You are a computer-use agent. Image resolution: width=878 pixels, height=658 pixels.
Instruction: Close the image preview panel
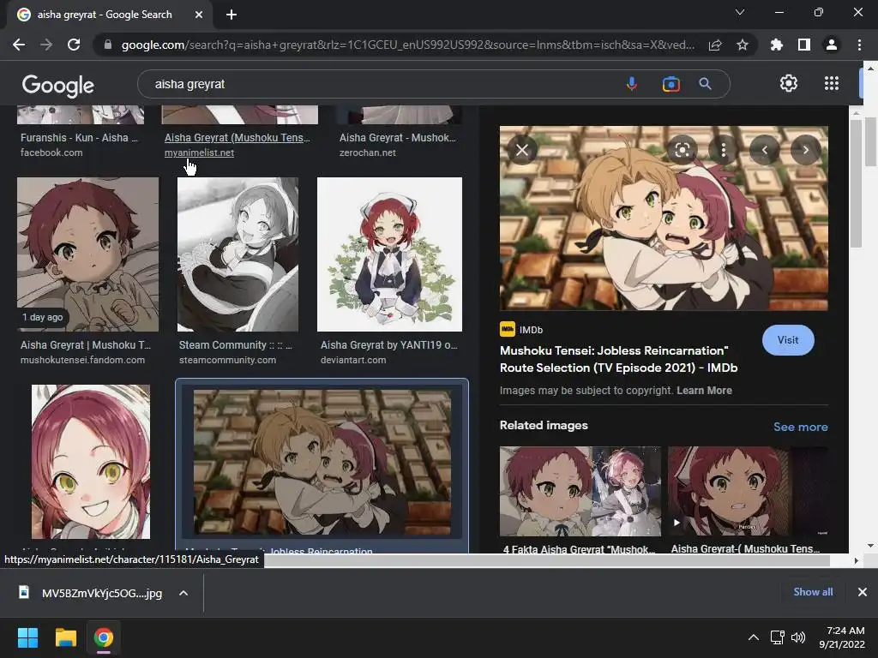pos(522,150)
